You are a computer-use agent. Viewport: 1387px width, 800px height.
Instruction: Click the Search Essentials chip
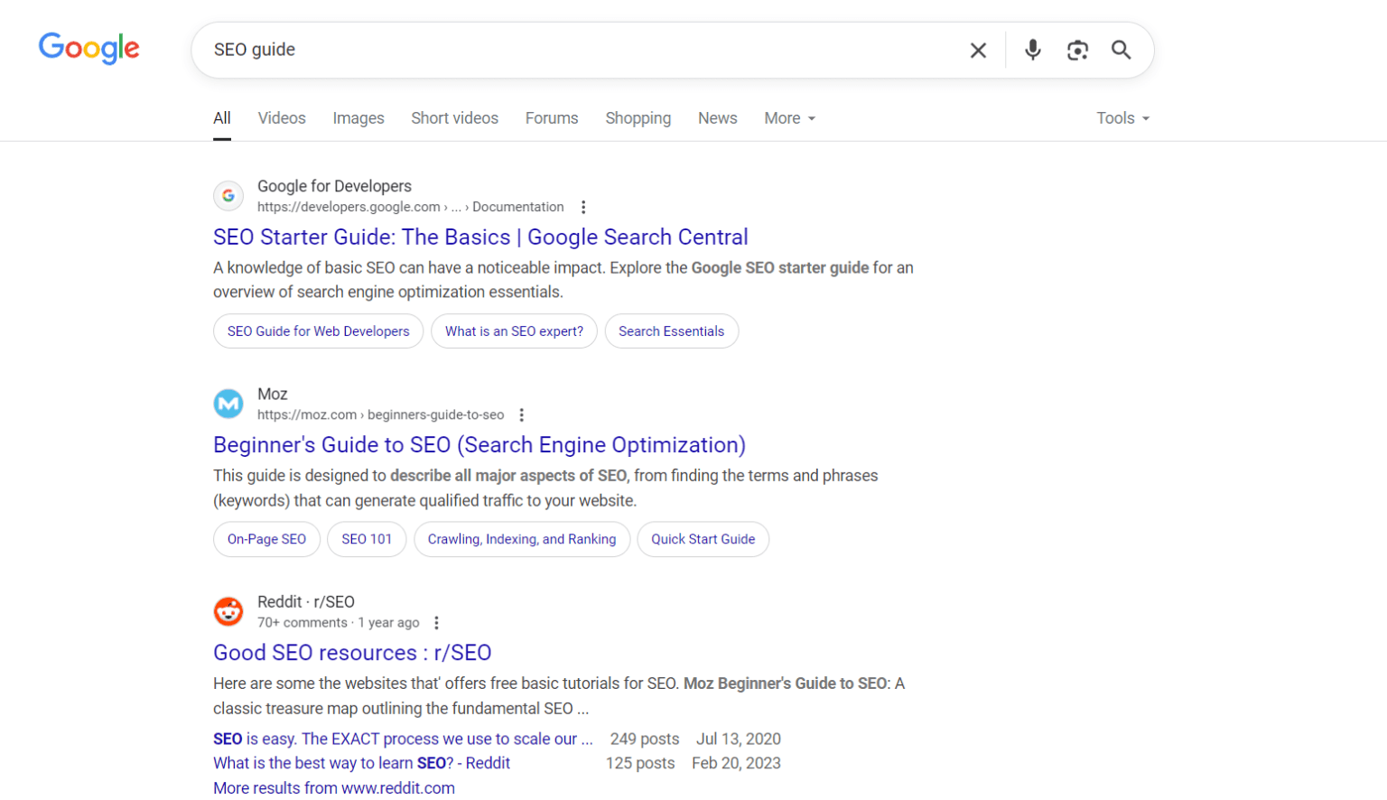(671, 331)
